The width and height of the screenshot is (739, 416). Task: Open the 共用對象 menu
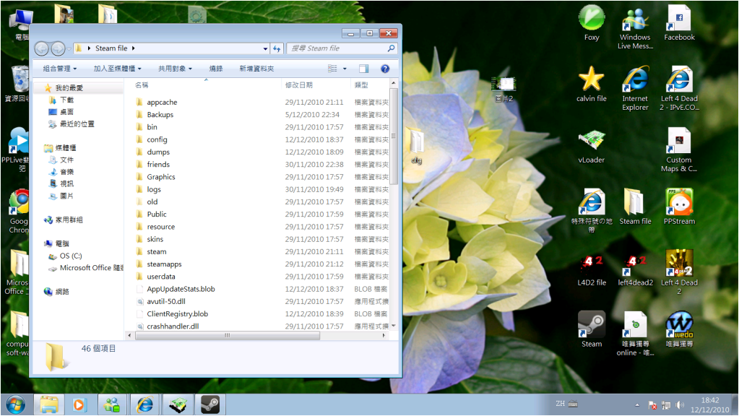coord(175,69)
